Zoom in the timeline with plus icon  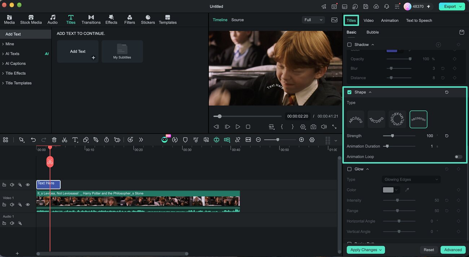[302, 140]
